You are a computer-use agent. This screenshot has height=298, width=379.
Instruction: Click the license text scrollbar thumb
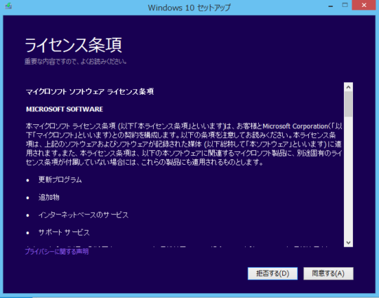click(x=348, y=104)
